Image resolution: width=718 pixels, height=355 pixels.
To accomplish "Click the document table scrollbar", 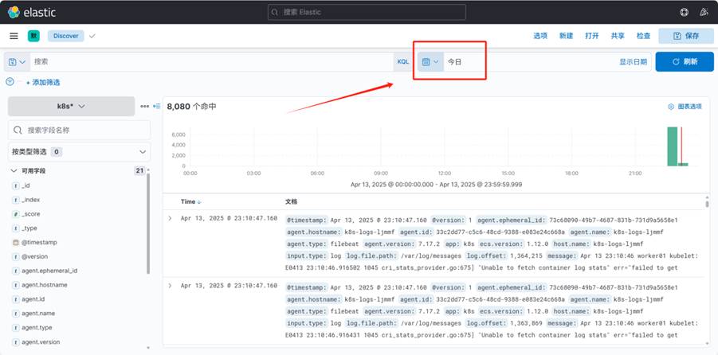I will pos(707,204).
